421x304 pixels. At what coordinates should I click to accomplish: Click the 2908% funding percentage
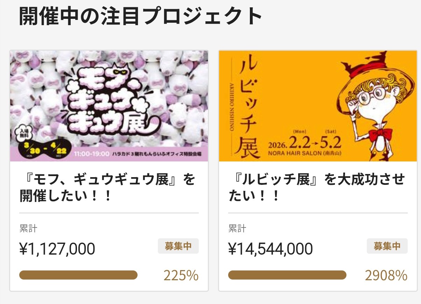[x=386, y=276]
